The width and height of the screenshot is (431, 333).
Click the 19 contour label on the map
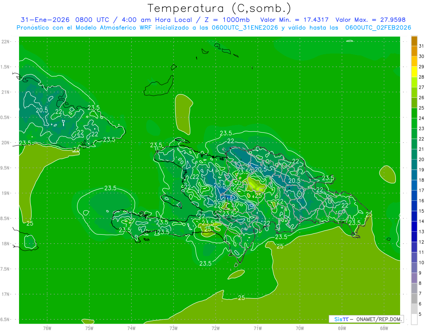click(229, 199)
